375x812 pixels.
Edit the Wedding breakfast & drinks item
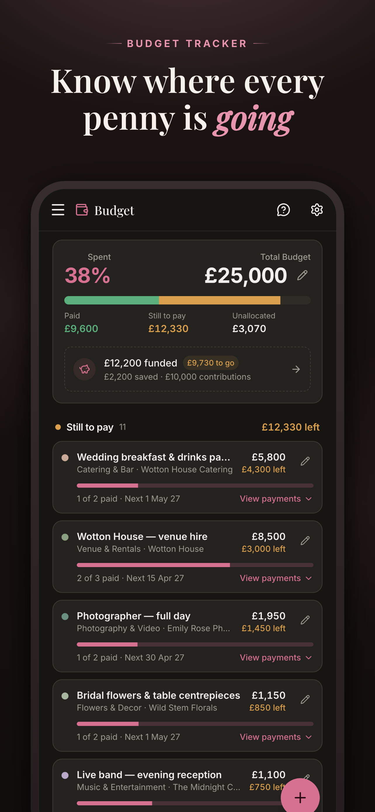305,462
